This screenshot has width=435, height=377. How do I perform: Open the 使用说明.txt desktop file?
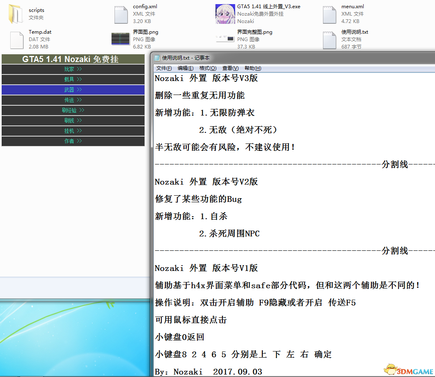(x=330, y=39)
